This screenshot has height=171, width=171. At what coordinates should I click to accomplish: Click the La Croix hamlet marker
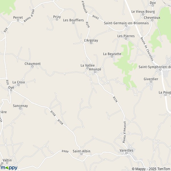point(19,85)
